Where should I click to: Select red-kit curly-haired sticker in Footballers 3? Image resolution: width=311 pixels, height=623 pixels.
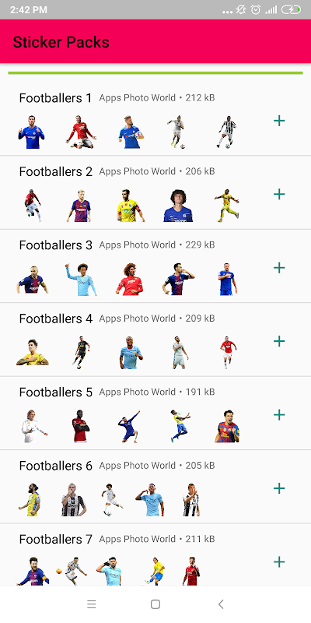tap(129, 279)
